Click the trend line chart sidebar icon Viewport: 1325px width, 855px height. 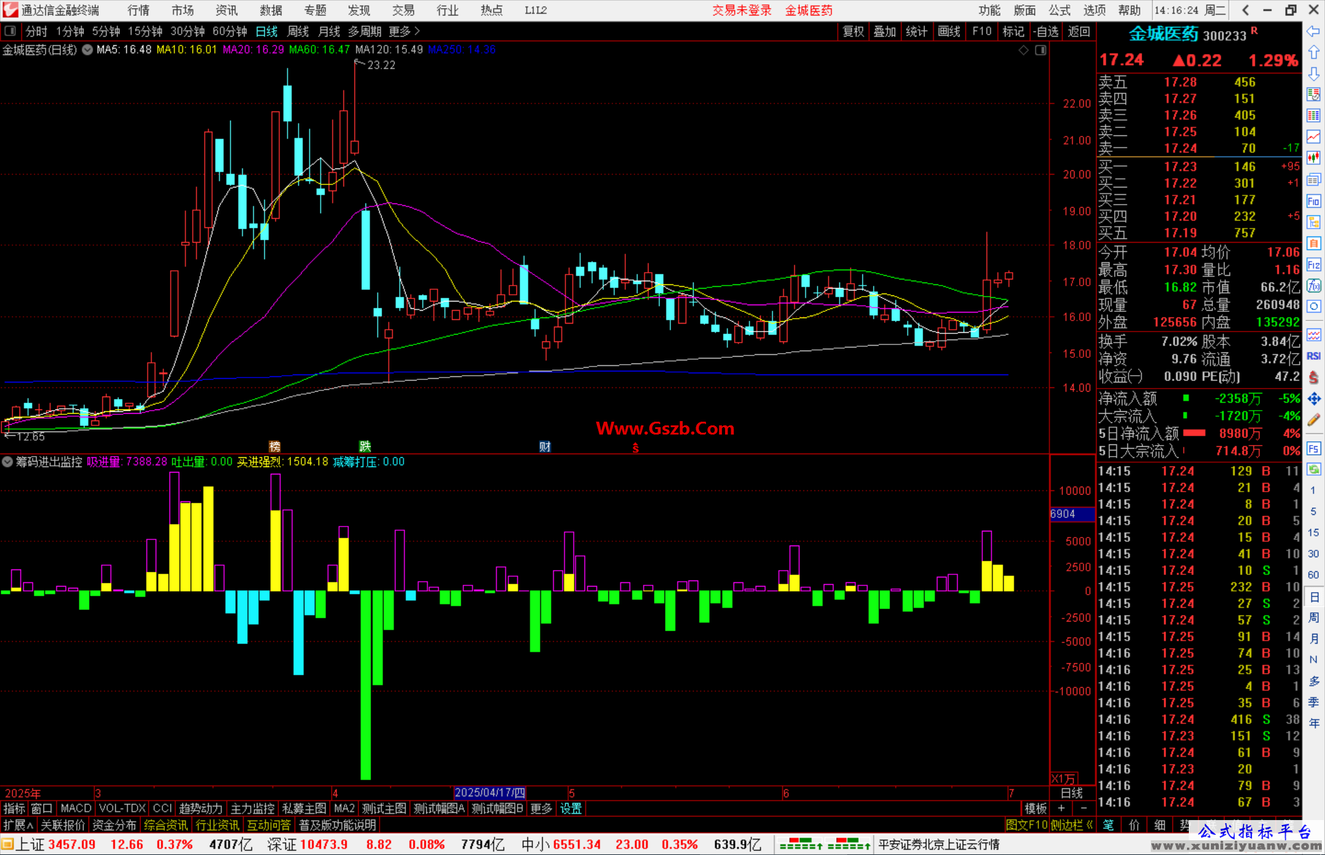coord(1313,137)
